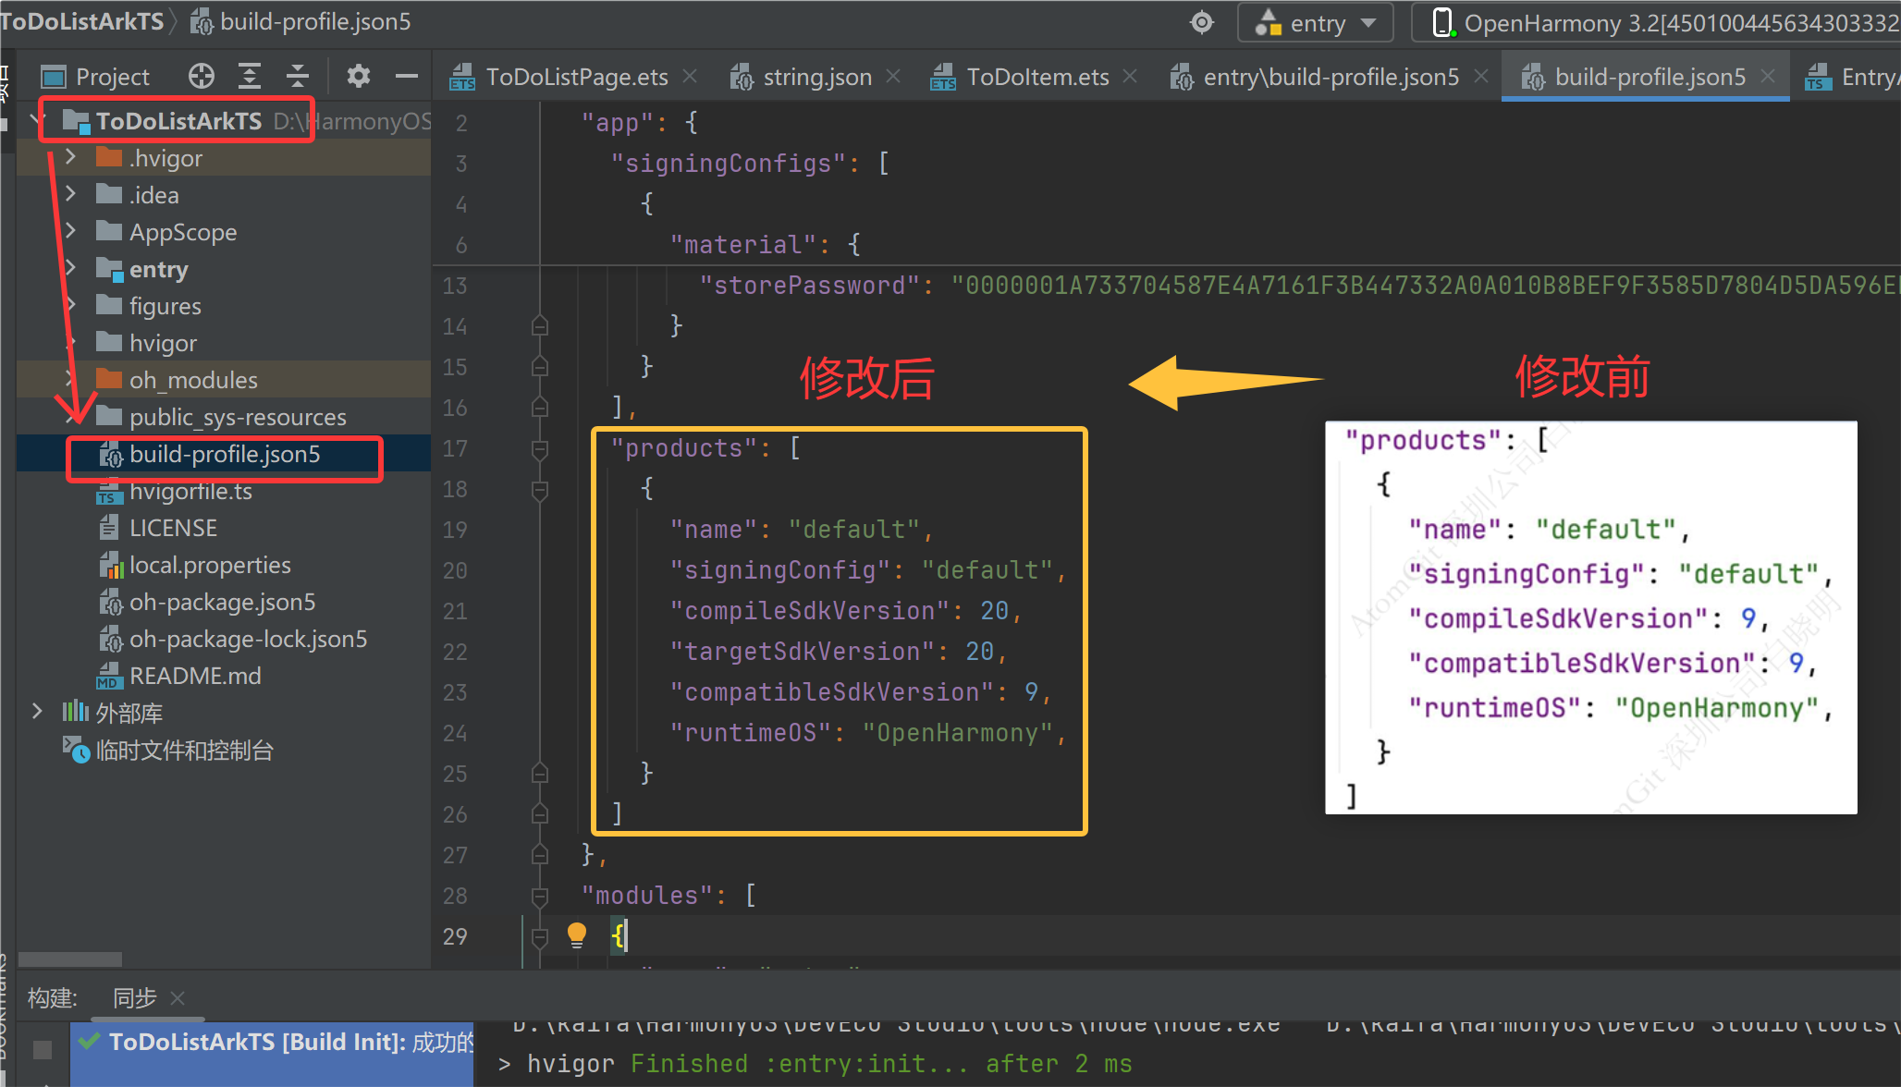Toggle code fold marker at line 18

pos(540,490)
